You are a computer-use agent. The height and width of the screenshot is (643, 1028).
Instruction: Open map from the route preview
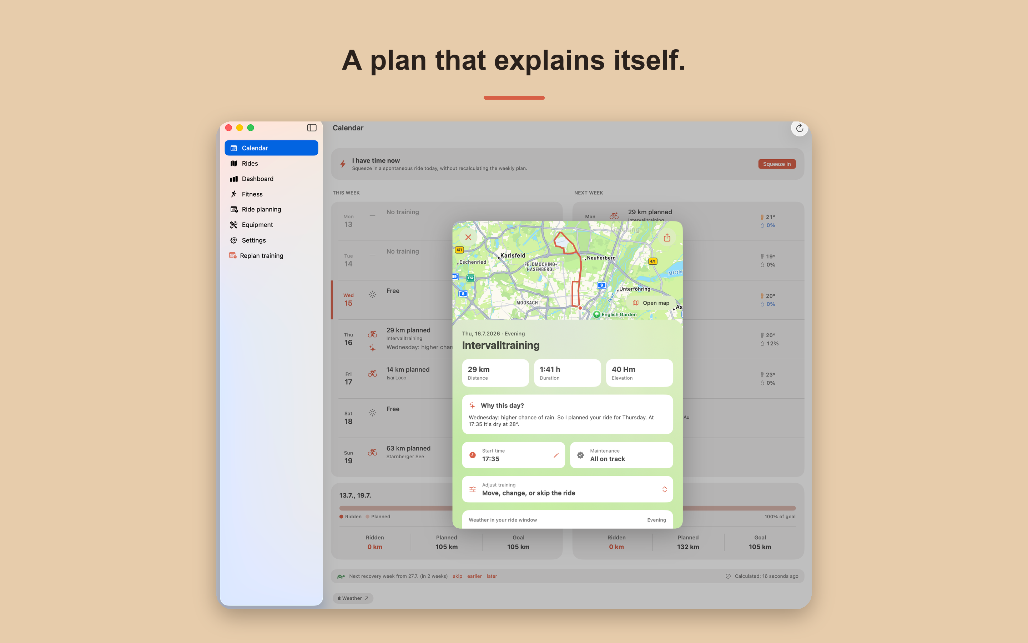point(651,303)
